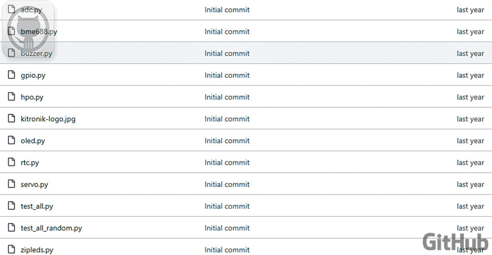This screenshot has height=255, width=492.
Task: Click the file icon next to servo.py
Action: point(11,184)
